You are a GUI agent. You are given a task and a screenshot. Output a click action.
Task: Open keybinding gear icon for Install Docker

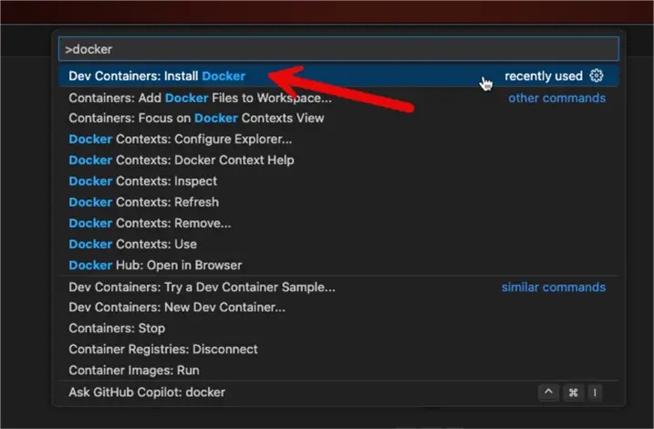[597, 76]
